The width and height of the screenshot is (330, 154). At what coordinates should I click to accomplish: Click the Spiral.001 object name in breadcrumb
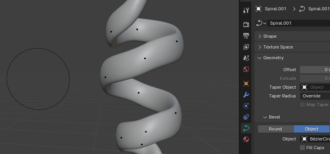coord(276,9)
